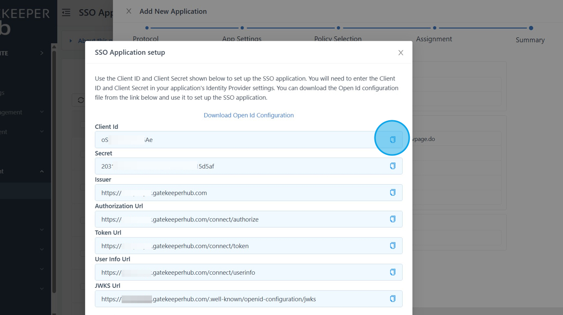Close the SSO Application setup dialog
The height and width of the screenshot is (315, 563).
point(401,53)
